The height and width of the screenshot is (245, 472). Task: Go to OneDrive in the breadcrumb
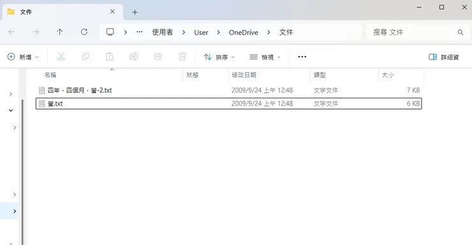pos(243,33)
